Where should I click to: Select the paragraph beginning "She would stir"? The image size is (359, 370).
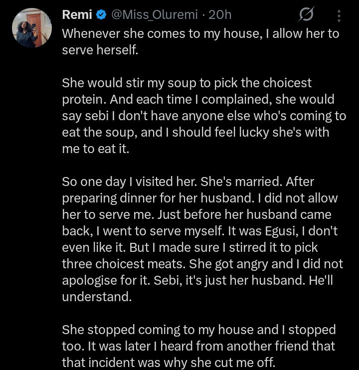pyautogui.click(x=199, y=116)
